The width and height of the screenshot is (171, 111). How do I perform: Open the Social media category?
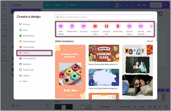(34, 47)
